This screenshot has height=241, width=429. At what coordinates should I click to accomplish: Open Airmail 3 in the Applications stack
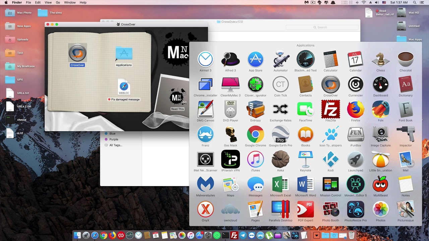(x=205, y=60)
